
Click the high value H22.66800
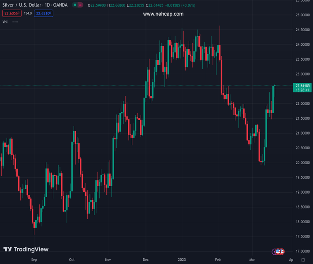tap(116, 5)
